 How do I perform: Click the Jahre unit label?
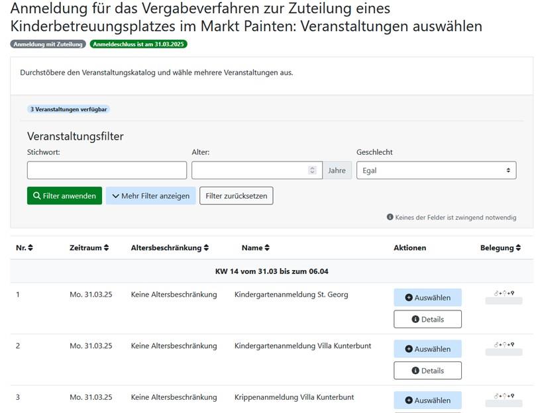[x=337, y=170]
